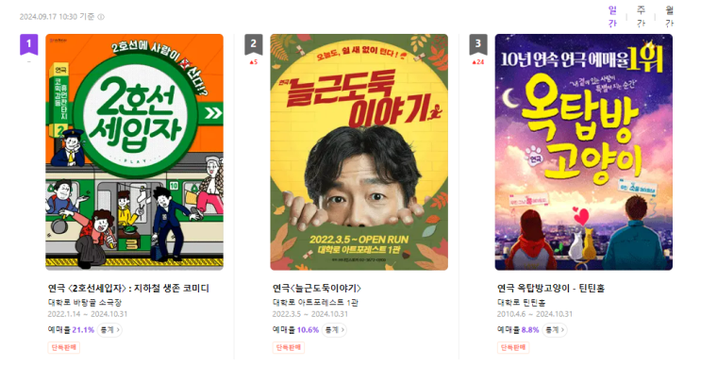Click the title 연극 옥탑방고양이 - 틴틴홀
This screenshot has height=383, width=701.
coord(551,289)
